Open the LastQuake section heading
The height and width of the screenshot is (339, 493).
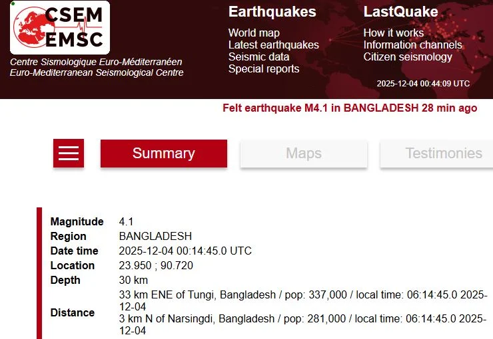point(400,12)
